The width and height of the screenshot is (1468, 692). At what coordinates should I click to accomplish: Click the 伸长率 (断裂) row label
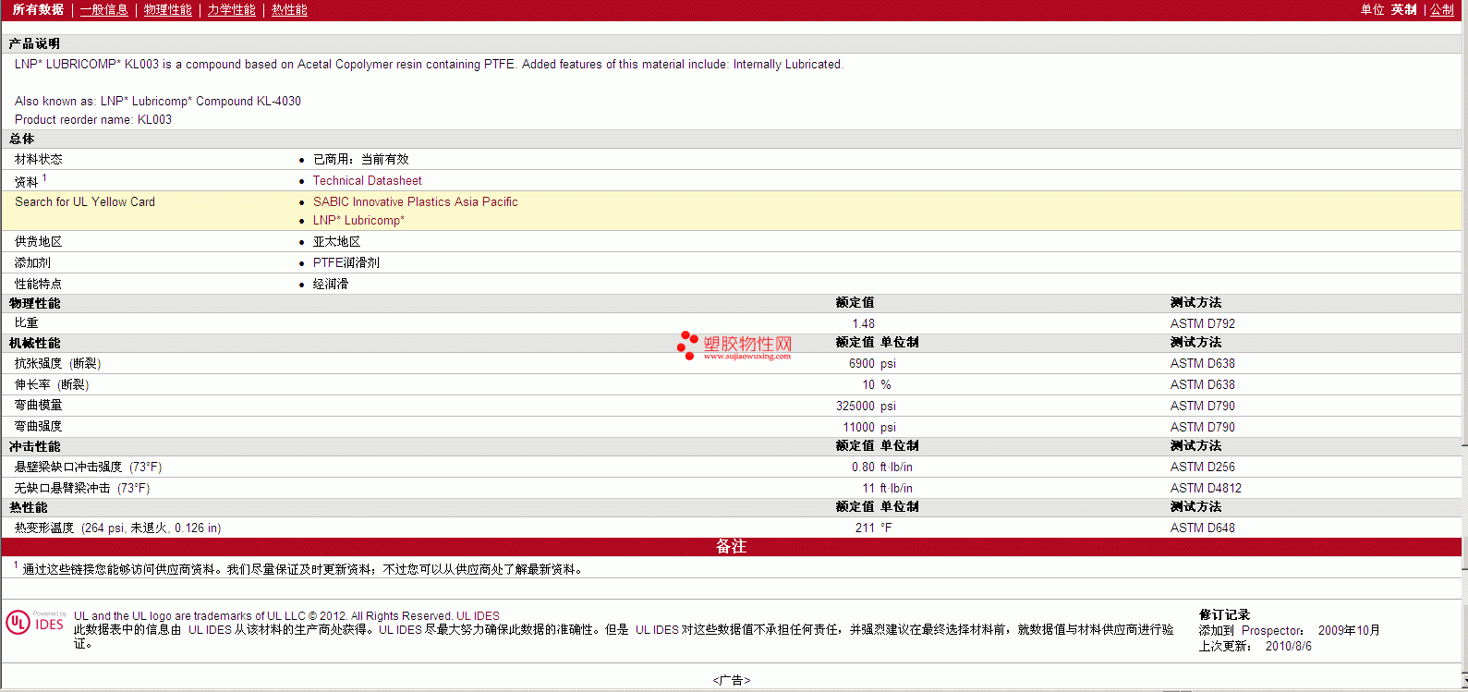(52, 384)
